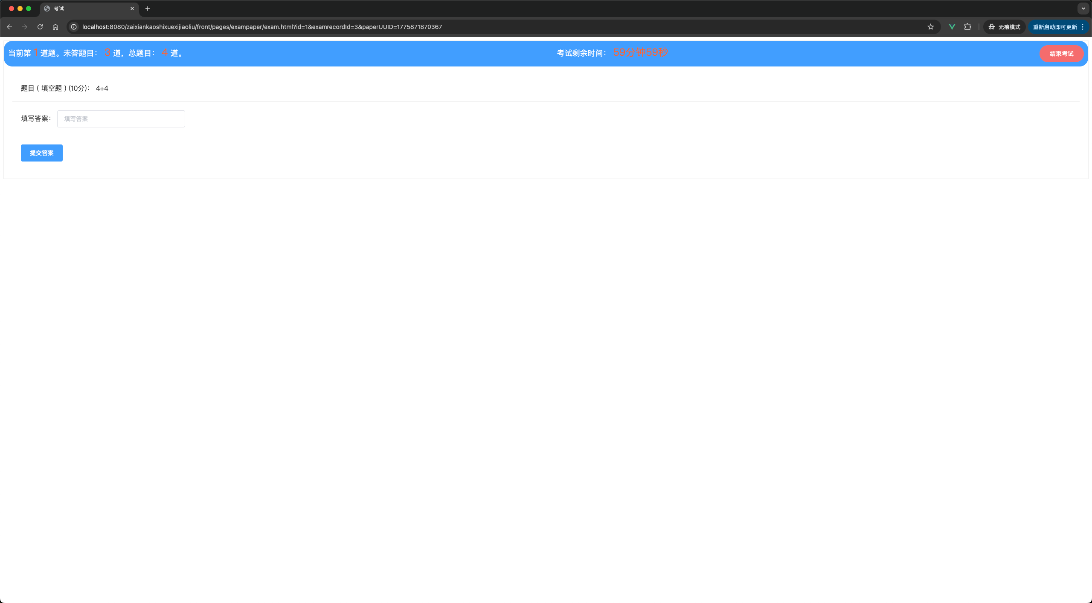
Task: Open a new browser tab
Action: 148,9
